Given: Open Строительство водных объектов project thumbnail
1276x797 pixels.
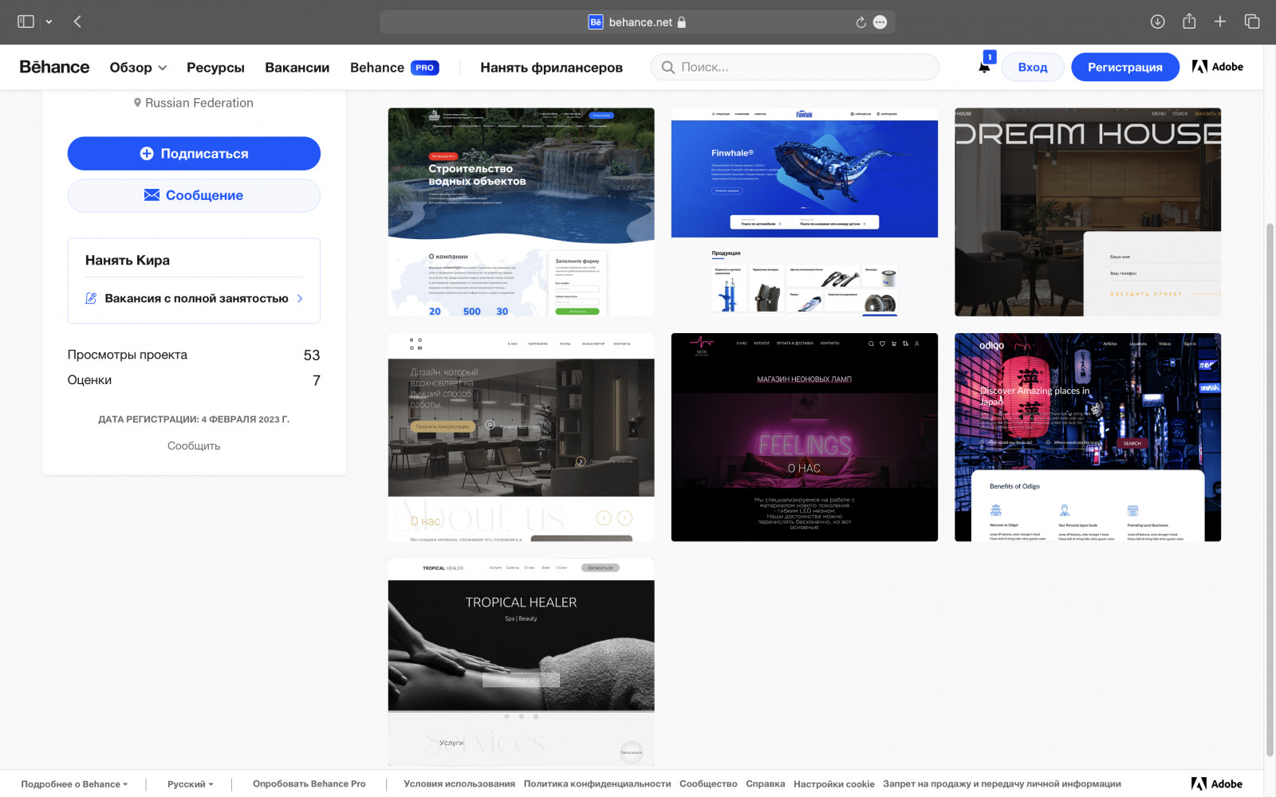Looking at the screenshot, I should point(521,212).
